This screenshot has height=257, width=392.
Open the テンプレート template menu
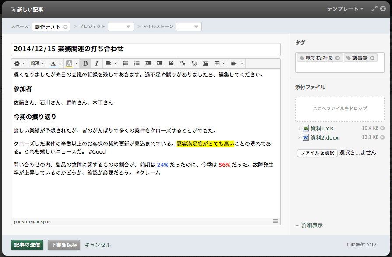pos(345,9)
